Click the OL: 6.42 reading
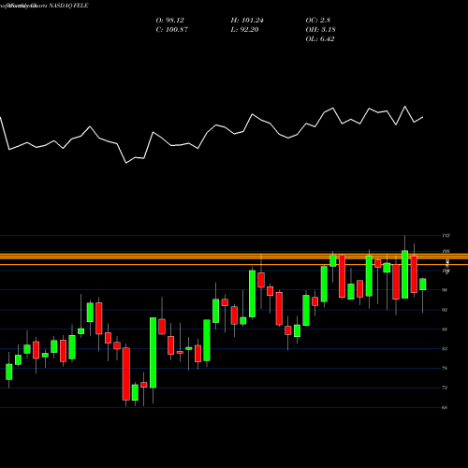Viewport: 468px width, 468px height. tap(320, 39)
